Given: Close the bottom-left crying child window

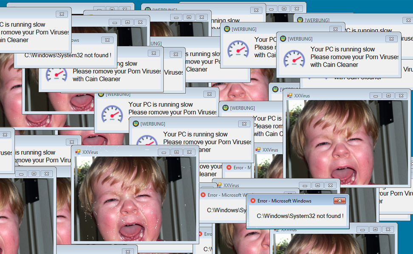Looking at the screenshot, I should point(47,174).
